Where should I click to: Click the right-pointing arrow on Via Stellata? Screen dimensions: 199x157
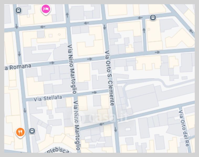pos(94,92)
